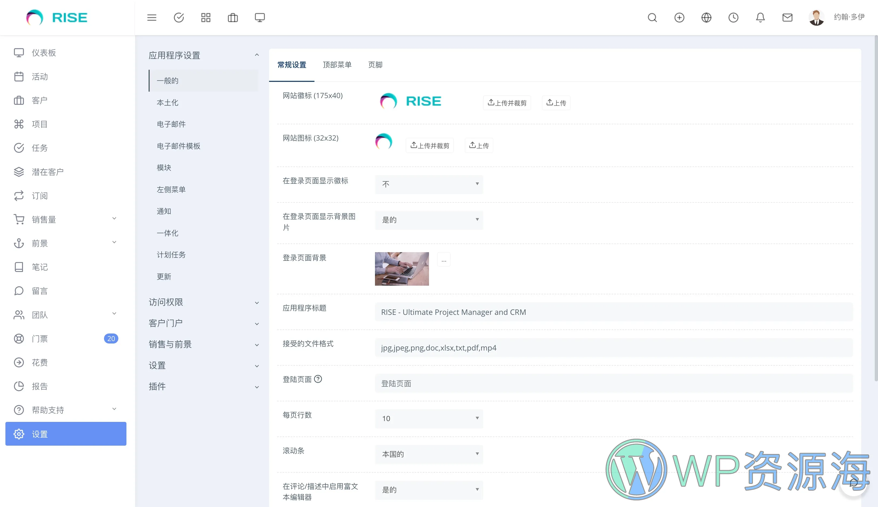The width and height of the screenshot is (878, 507).
Task: Open 笔记 in the left sidebar
Action: pyautogui.click(x=66, y=267)
